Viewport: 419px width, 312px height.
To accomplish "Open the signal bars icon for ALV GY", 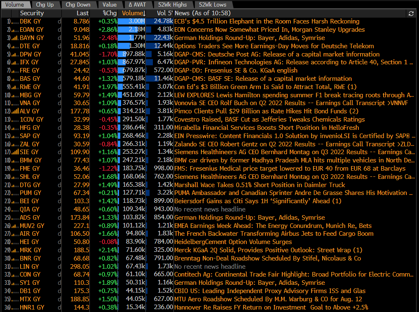I will (15, 111).
